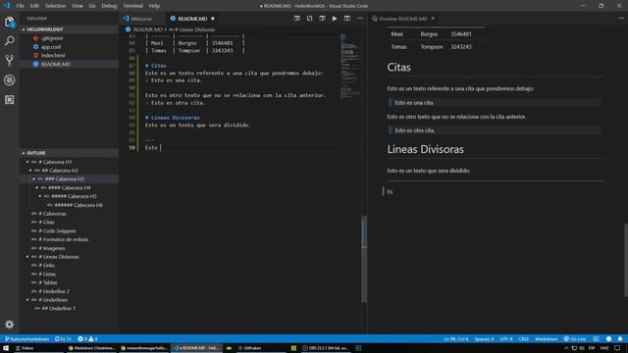This screenshot has width=628, height=353.
Task: Open the Search view in activity bar
Action: 10,41
